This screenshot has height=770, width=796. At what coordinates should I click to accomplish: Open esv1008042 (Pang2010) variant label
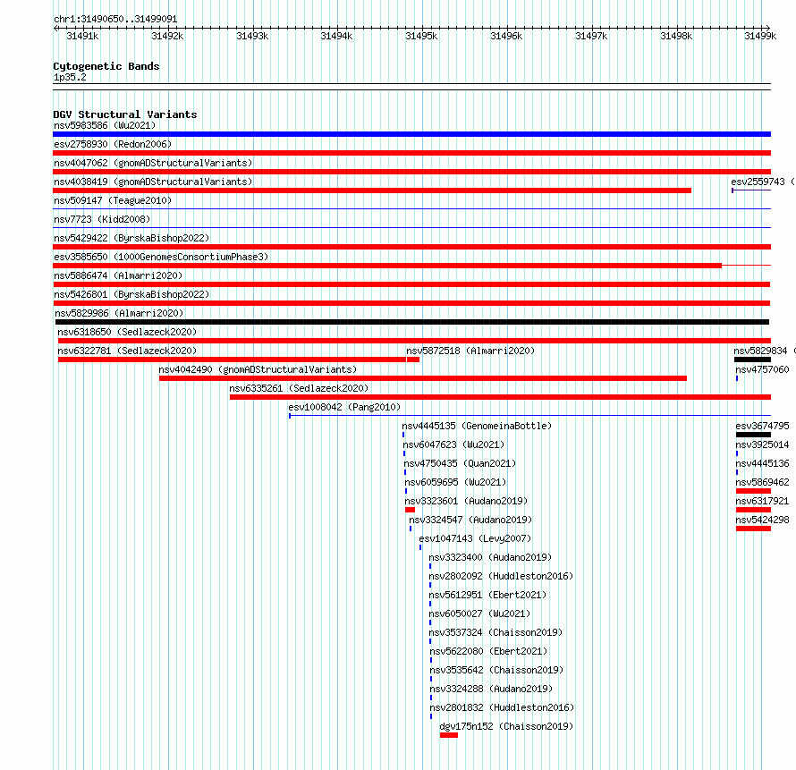pyautogui.click(x=344, y=407)
